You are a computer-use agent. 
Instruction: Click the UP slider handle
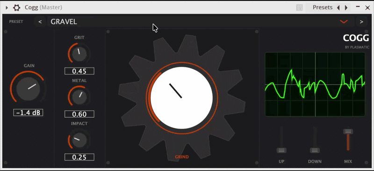click(281, 150)
